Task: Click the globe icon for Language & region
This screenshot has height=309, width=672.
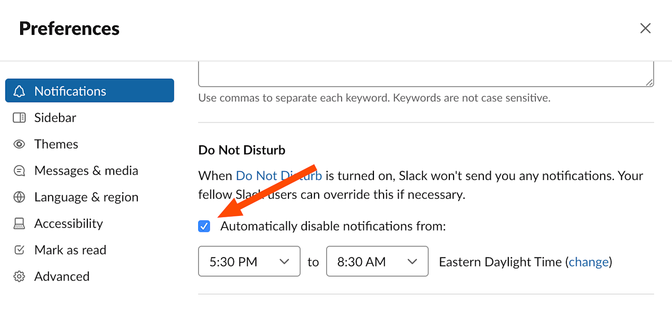Action: point(19,196)
